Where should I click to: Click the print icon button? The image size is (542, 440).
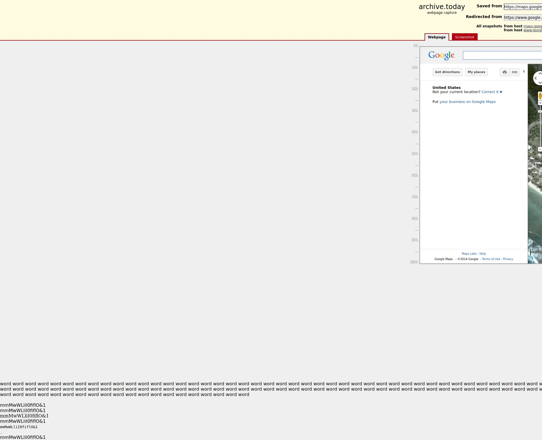(x=504, y=72)
